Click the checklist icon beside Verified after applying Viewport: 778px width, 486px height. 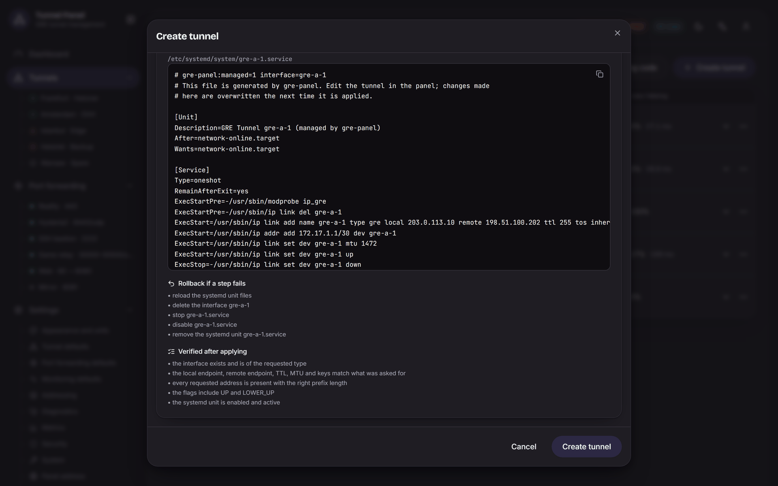171,352
